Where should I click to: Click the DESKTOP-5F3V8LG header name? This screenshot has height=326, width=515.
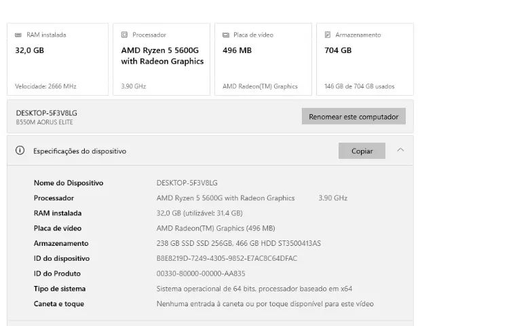click(46, 113)
